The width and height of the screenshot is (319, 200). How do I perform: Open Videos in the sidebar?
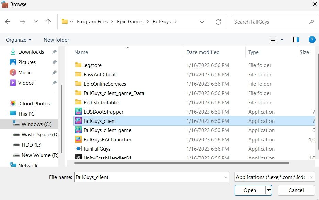pyautogui.click(x=26, y=83)
